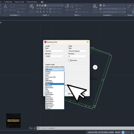Check the Clockwise checkbox
134x134 pixels.
click(x=69, y=60)
